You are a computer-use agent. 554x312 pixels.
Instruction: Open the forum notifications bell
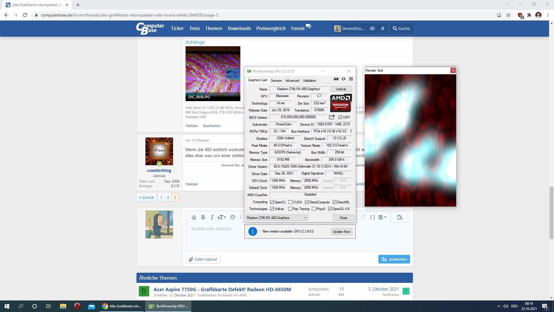(x=383, y=28)
